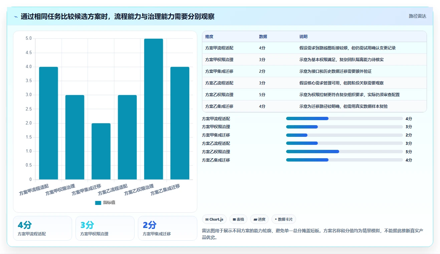Click the 维度 column header
Screen dimensions: 440x254
[209, 37]
